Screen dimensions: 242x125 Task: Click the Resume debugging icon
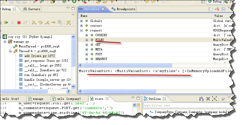pyautogui.click(x=6, y=22)
